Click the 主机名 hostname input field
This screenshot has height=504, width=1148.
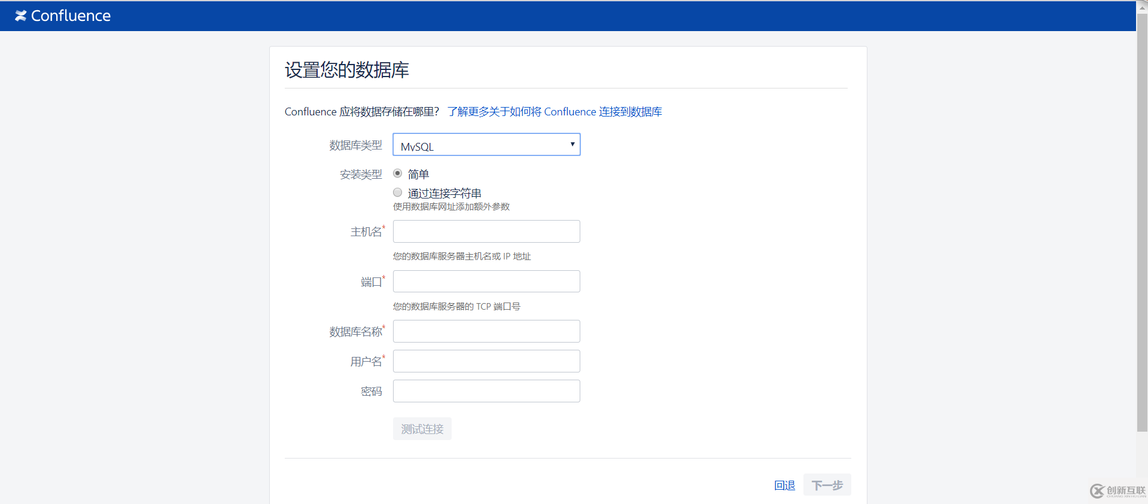(486, 231)
